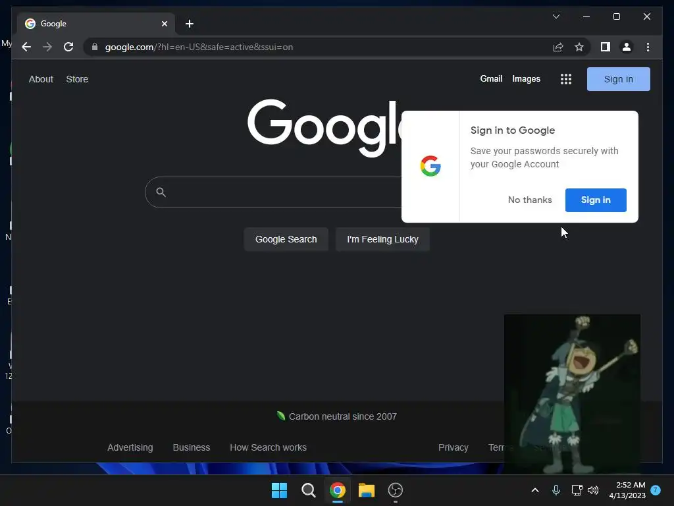Screen dimensions: 674x506
Task: Click Sign in inside the popup
Action: click(x=595, y=200)
